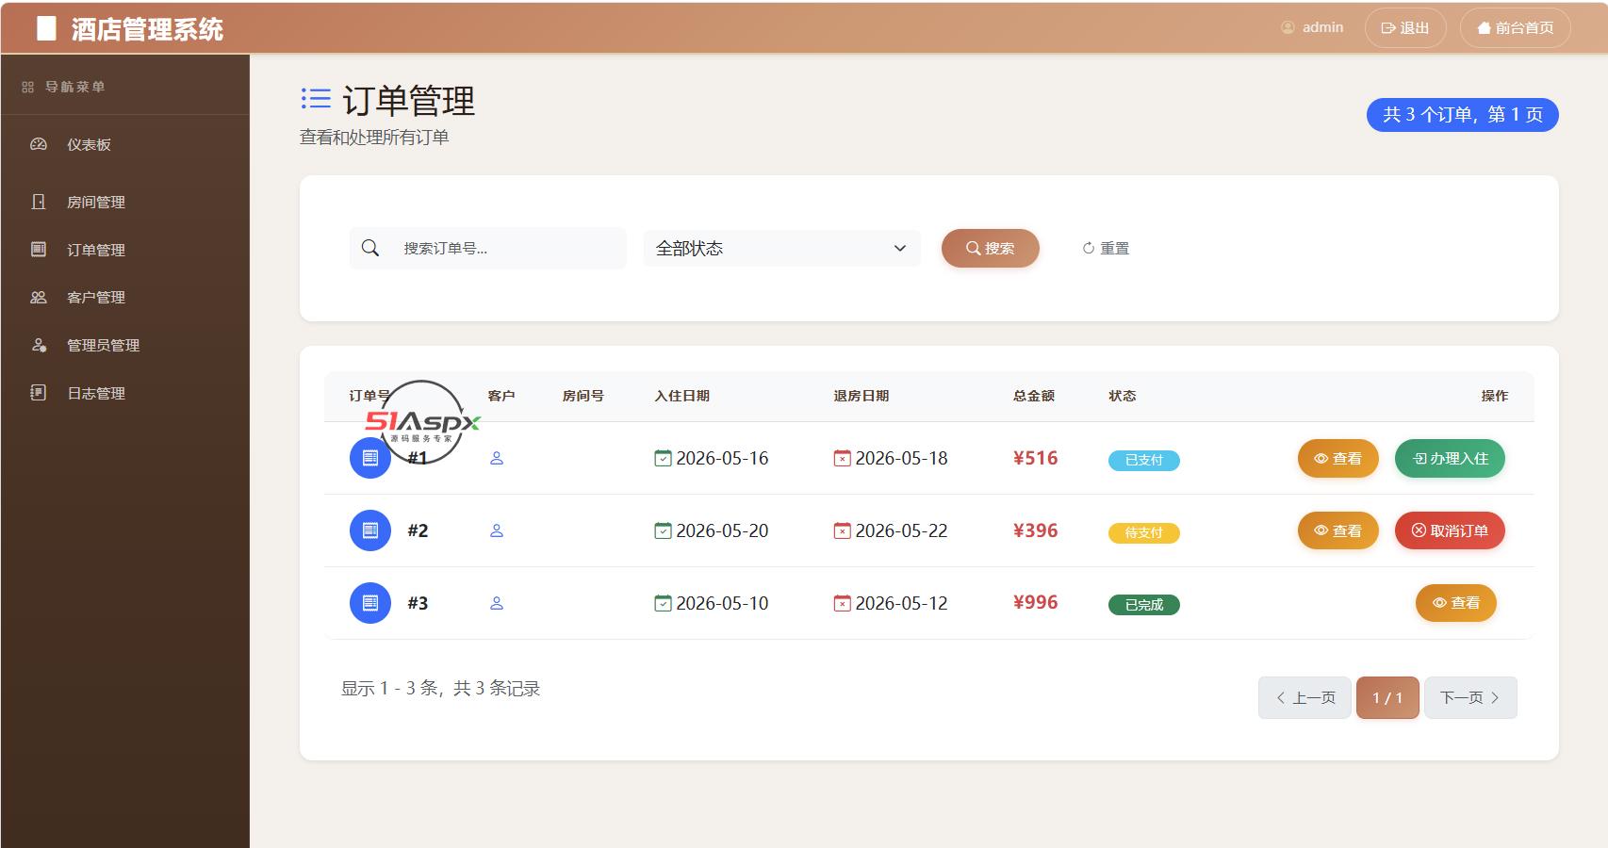
Task: Click the 入住日期 column header
Action: pyautogui.click(x=681, y=396)
